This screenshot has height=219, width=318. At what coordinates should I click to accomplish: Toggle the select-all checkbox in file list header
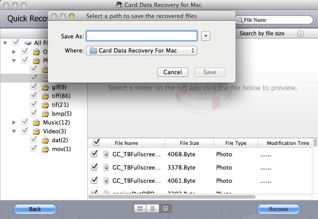pos(96,142)
